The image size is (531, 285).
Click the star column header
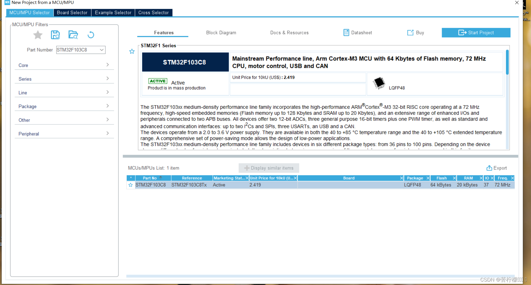pos(131,178)
